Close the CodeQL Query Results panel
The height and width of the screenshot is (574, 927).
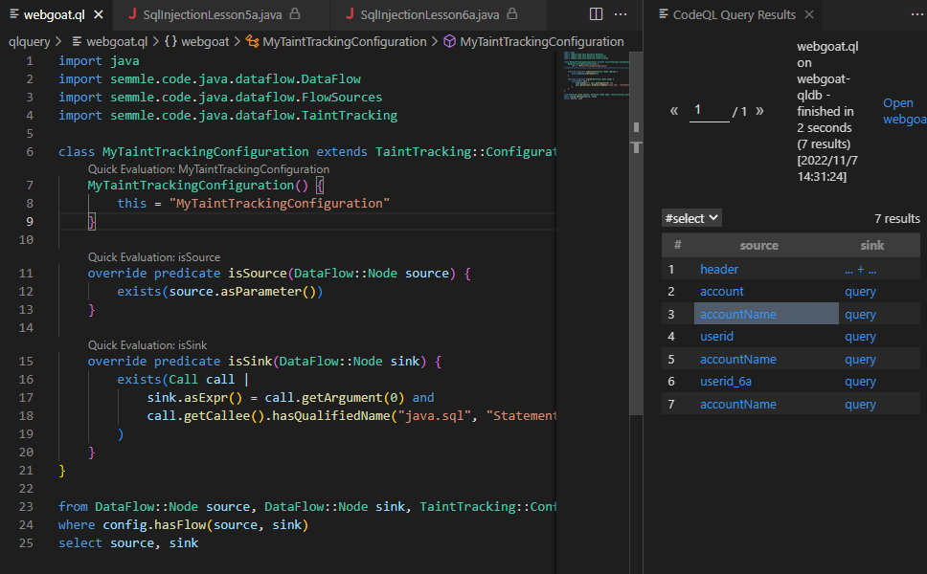(809, 14)
